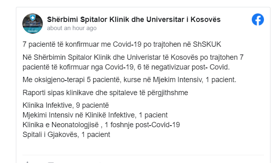This screenshot has width=277, height=163.
Task: Click the 'Spitali i Gjakovës, 1 pacient' line
Action: [66, 135]
